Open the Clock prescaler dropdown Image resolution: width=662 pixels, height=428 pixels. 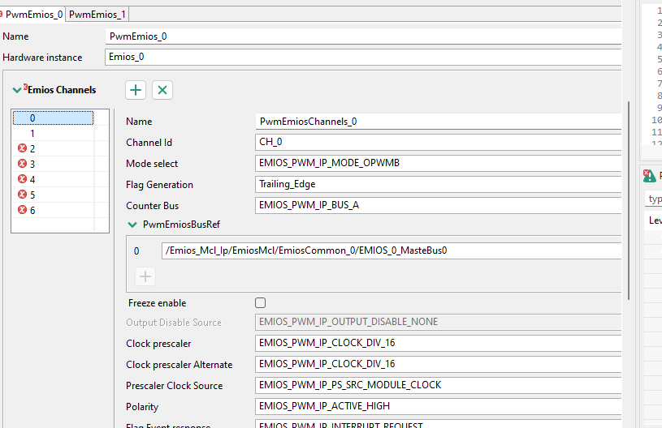point(439,343)
